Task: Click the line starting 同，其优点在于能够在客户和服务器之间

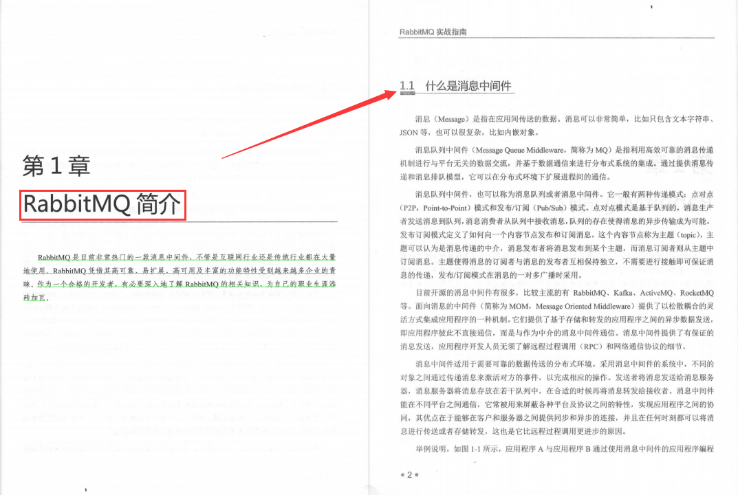Action: tap(557, 418)
